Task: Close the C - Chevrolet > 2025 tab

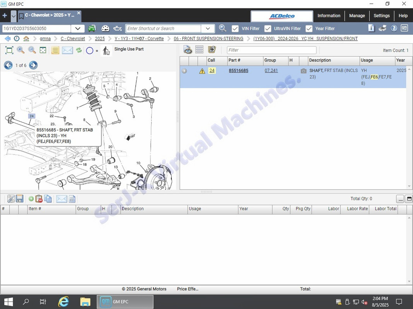Action: click(79, 13)
